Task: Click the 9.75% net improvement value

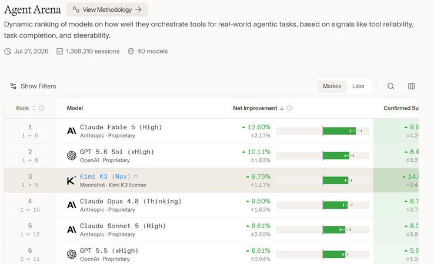Action: pyautogui.click(x=261, y=176)
